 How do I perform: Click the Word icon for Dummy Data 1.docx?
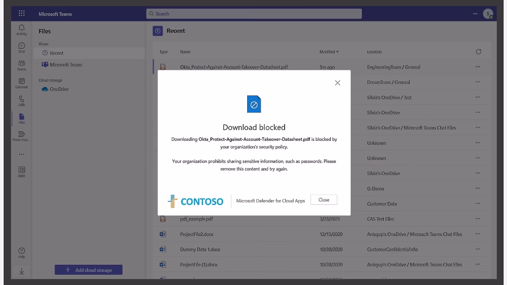pos(162,249)
